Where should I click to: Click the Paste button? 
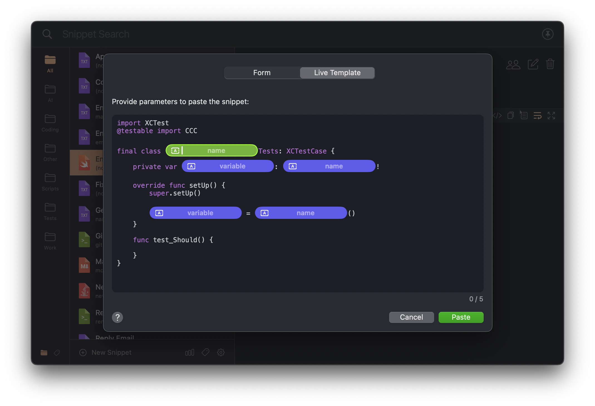coord(461,317)
